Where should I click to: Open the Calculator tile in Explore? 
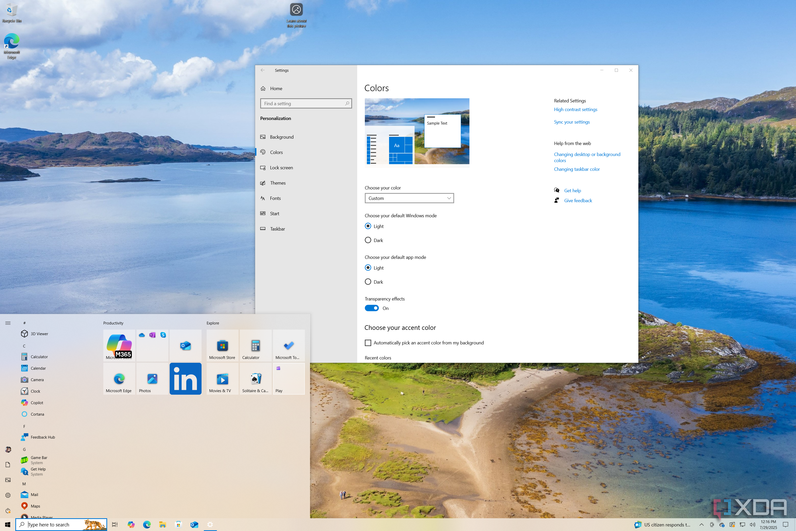(x=256, y=345)
